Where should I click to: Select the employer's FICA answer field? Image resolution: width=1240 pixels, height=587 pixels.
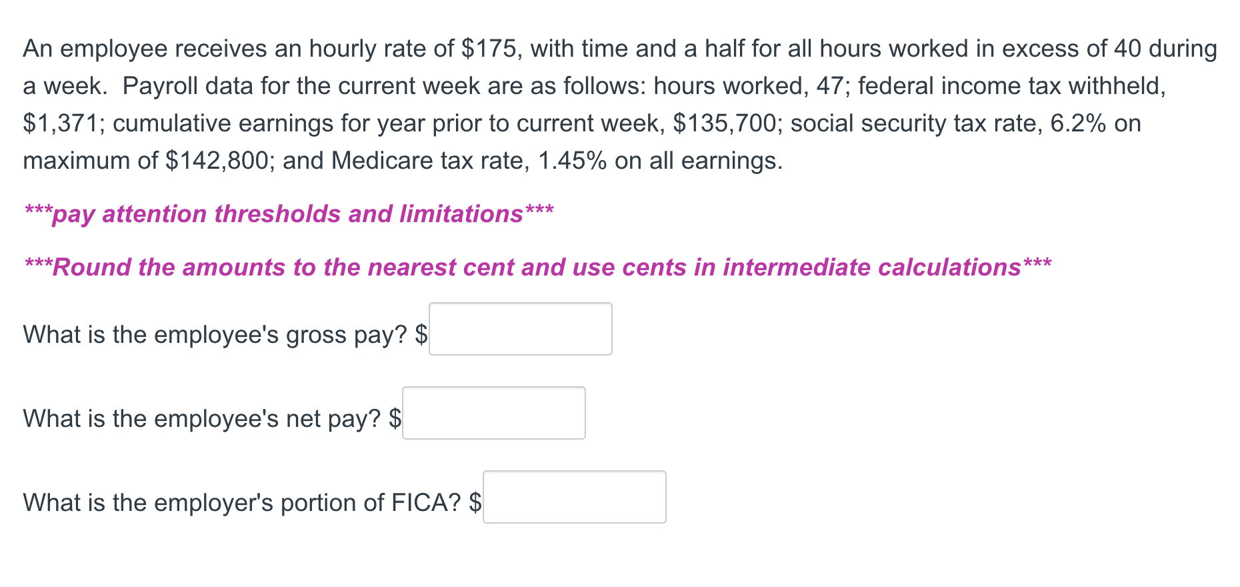pyautogui.click(x=575, y=497)
